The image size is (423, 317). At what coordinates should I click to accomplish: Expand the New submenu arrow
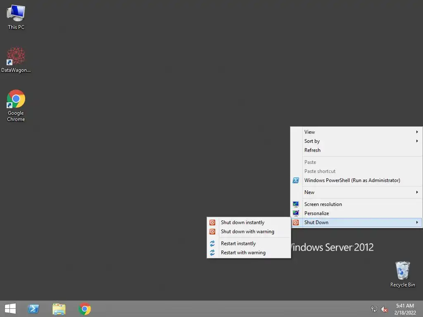click(x=417, y=192)
